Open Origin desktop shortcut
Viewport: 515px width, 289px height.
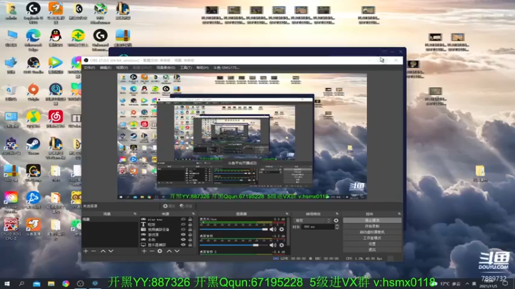33,92
